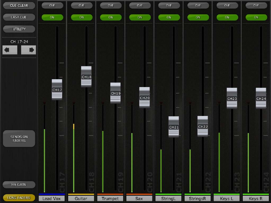Select the Guitar channel name label
This screenshot has width=271, height=203.
click(81, 198)
